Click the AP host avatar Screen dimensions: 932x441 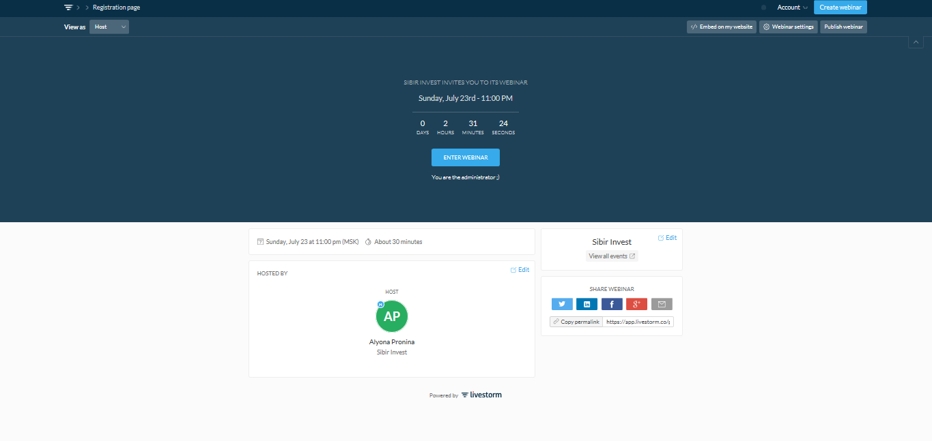[392, 316]
